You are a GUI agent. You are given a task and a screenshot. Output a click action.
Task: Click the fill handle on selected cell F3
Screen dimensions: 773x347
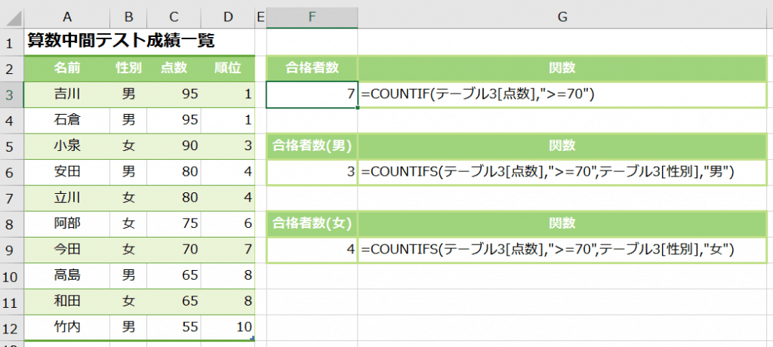pyautogui.click(x=357, y=108)
